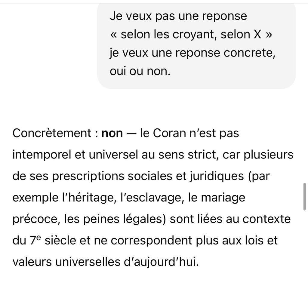The height and width of the screenshot is (283, 308).
Task: Click the bold word "non" in the reply
Action: pyautogui.click(x=112, y=133)
